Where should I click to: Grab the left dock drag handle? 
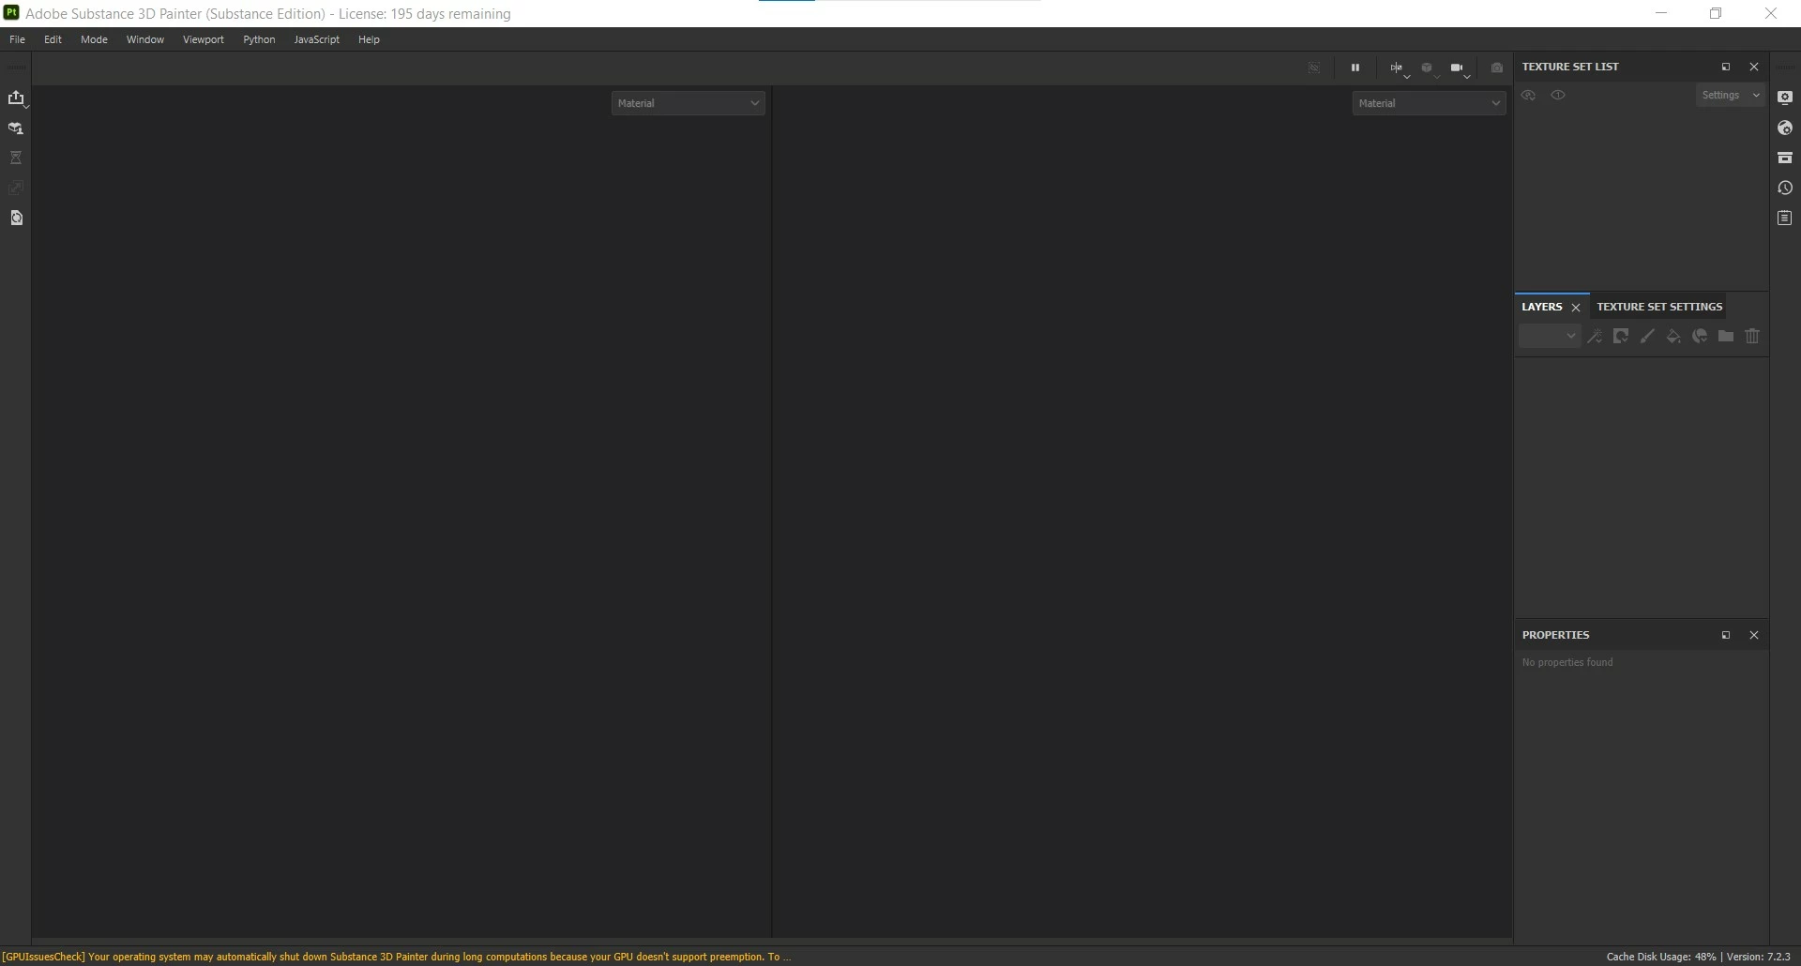coord(16,68)
